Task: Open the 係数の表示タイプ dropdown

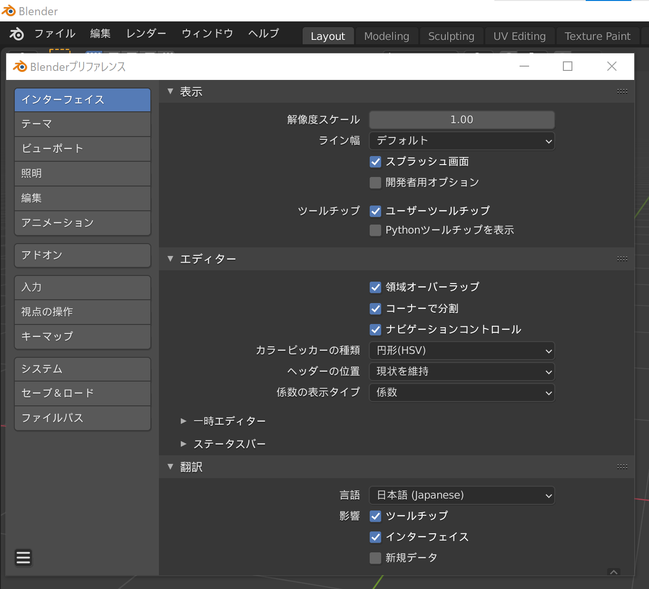Action: tap(462, 393)
